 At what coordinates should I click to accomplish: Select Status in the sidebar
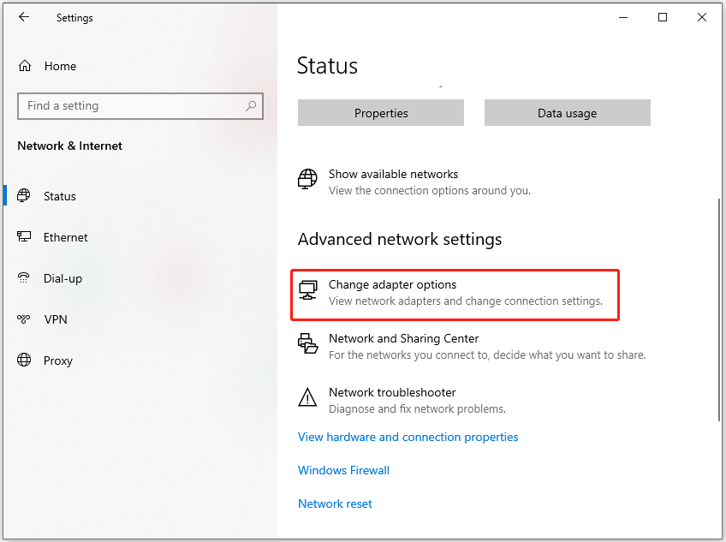[x=58, y=196]
